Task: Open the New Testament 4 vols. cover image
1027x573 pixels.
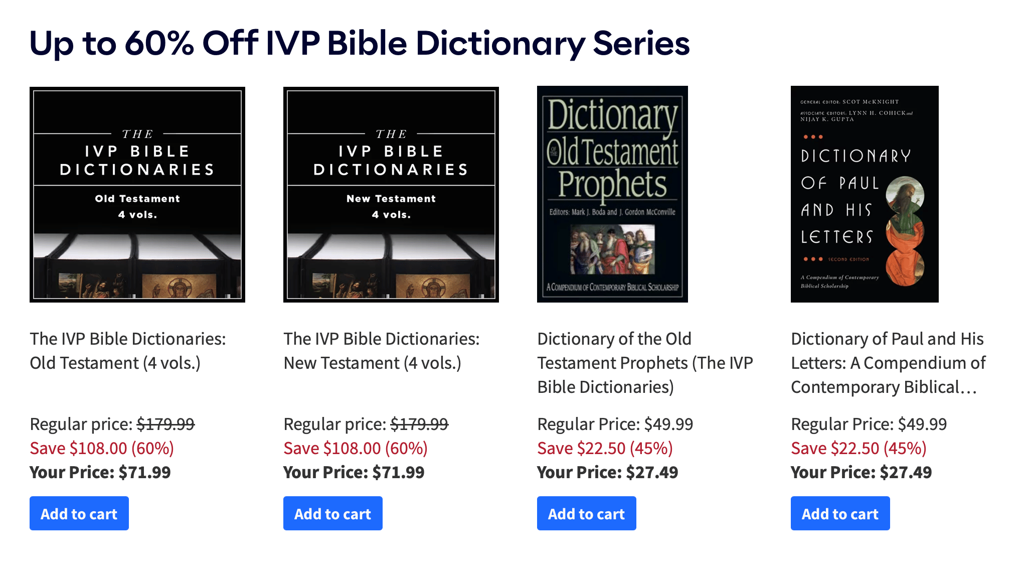Action: click(x=391, y=194)
